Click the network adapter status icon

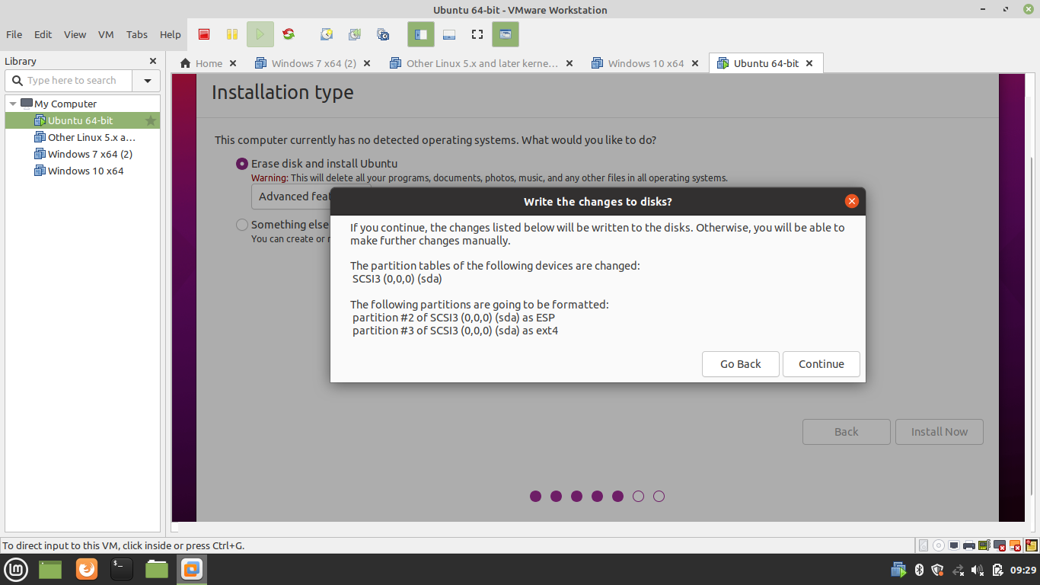click(x=954, y=545)
